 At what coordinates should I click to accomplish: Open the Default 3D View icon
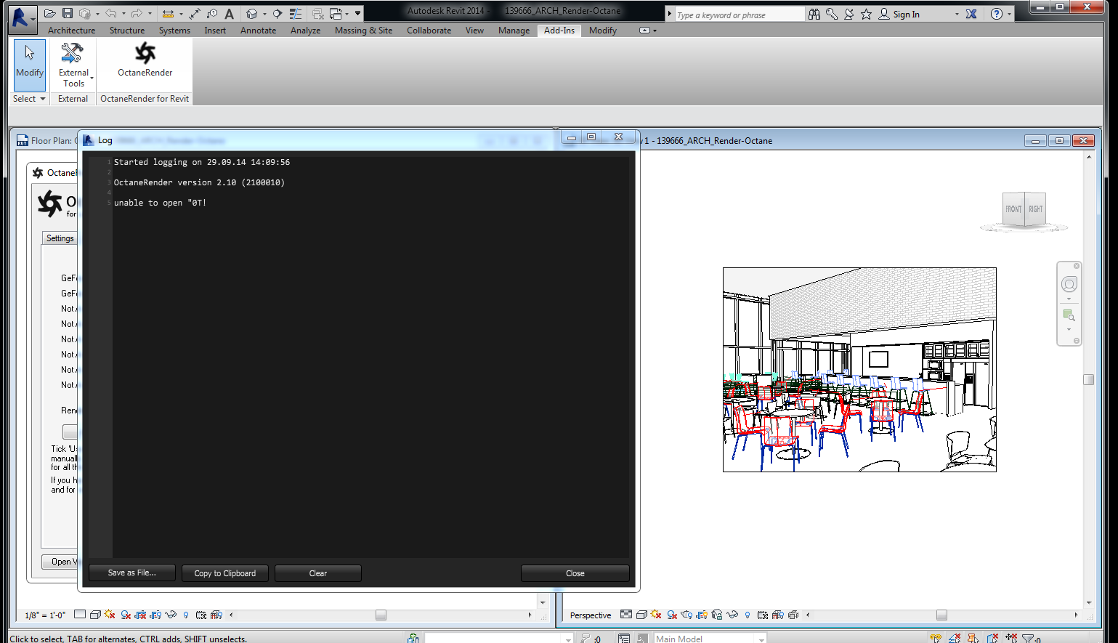click(x=252, y=13)
